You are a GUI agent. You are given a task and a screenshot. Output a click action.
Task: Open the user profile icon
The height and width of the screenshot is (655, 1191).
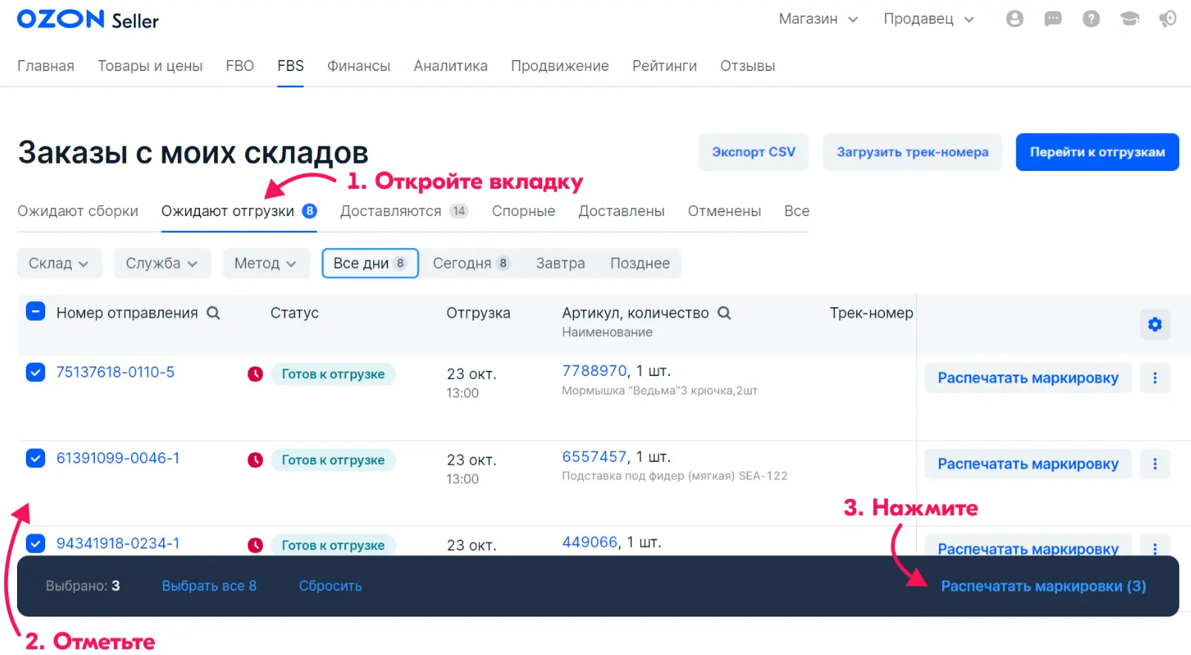1015,19
